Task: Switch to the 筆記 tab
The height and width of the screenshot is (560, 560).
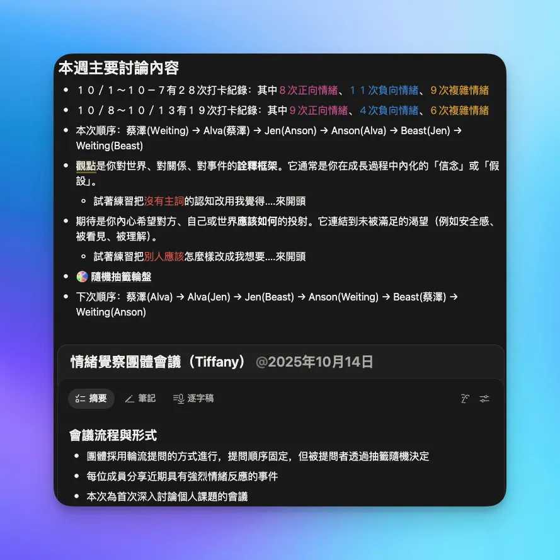Action: [140, 399]
